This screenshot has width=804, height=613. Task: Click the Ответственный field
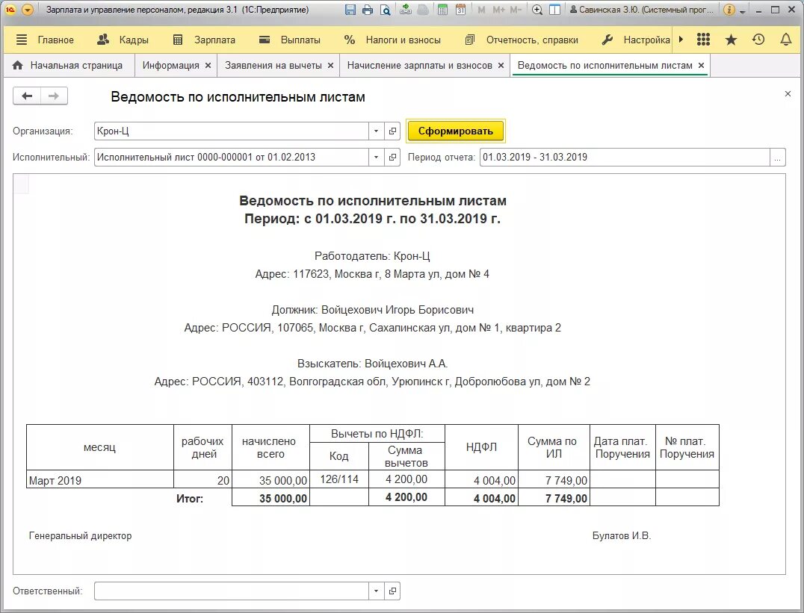pos(231,591)
